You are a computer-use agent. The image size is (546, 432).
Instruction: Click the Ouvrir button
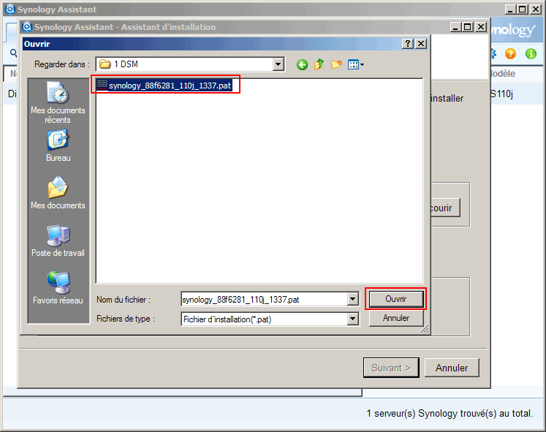click(x=396, y=299)
